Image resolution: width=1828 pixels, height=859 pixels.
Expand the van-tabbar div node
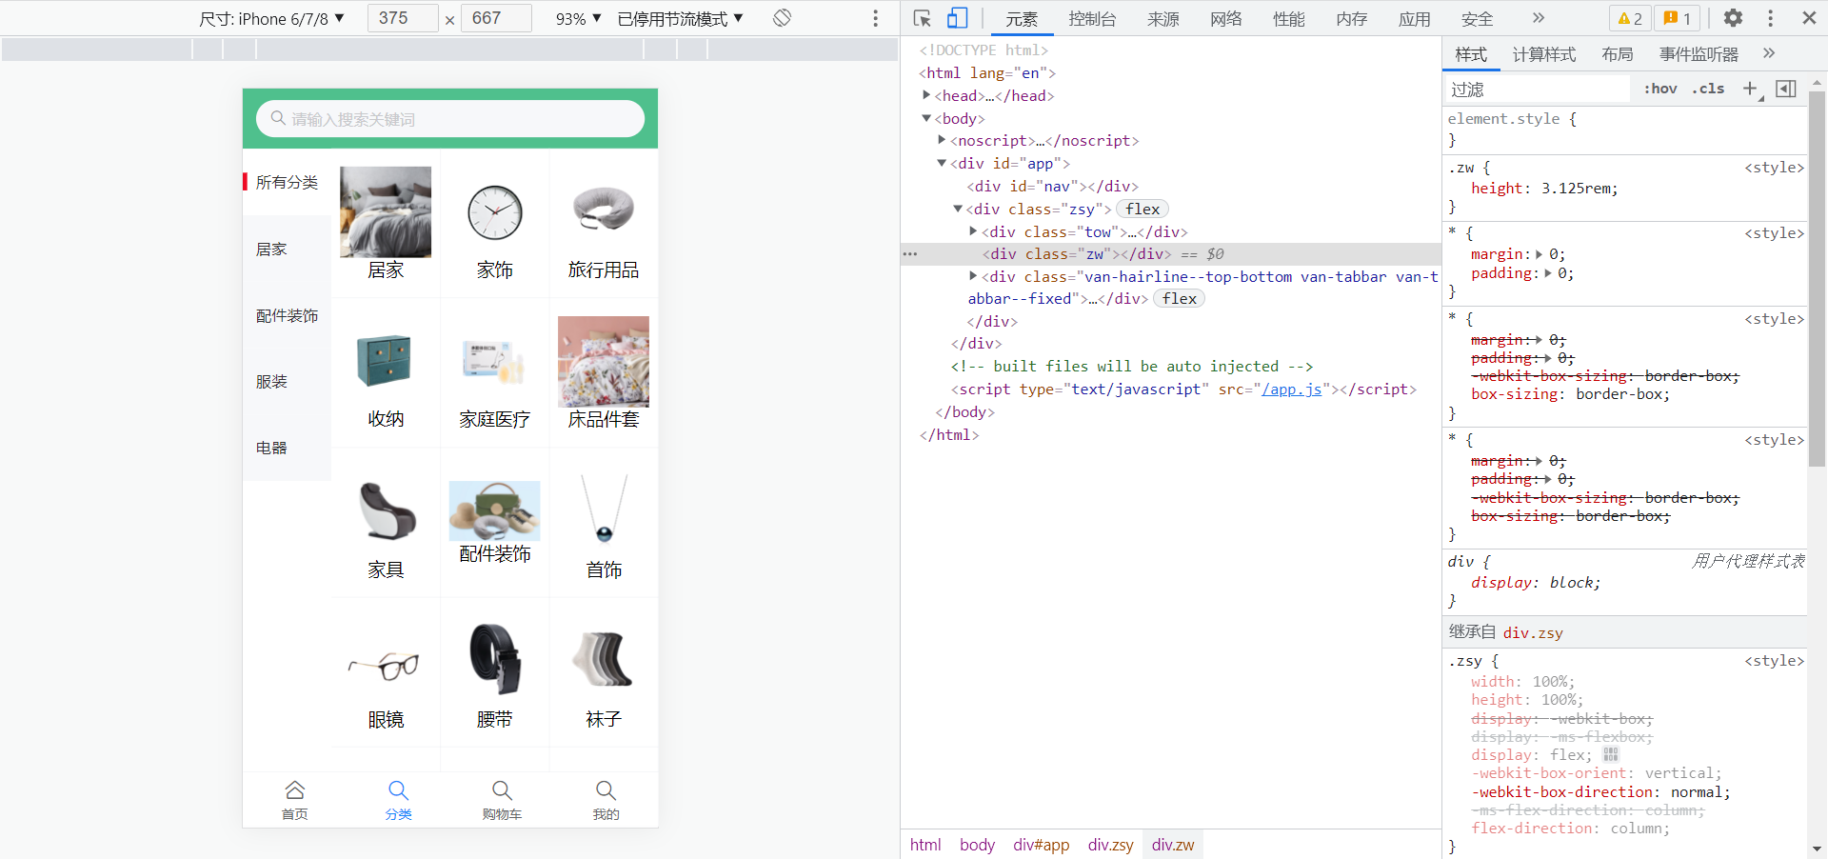coord(973,276)
